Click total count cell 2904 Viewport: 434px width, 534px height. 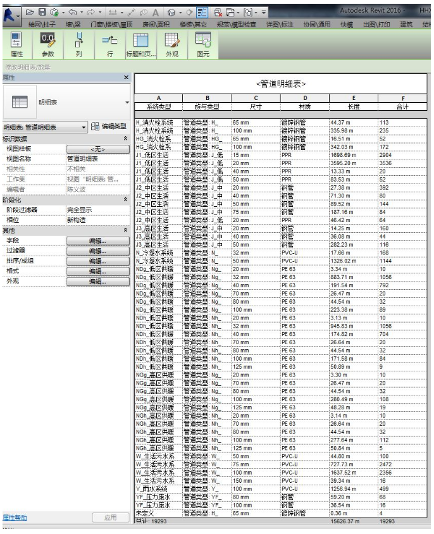point(402,155)
